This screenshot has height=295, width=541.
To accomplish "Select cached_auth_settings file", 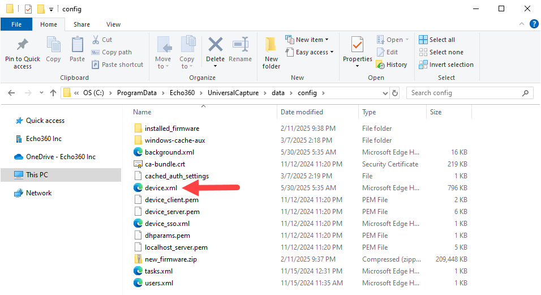I will [x=177, y=176].
